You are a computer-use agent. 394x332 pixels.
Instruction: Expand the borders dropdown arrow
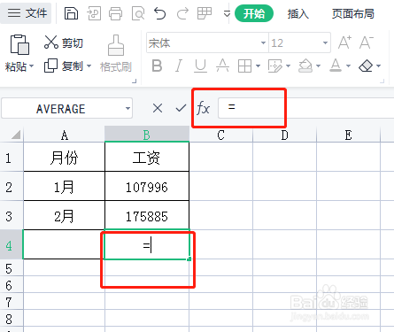tap(258, 66)
